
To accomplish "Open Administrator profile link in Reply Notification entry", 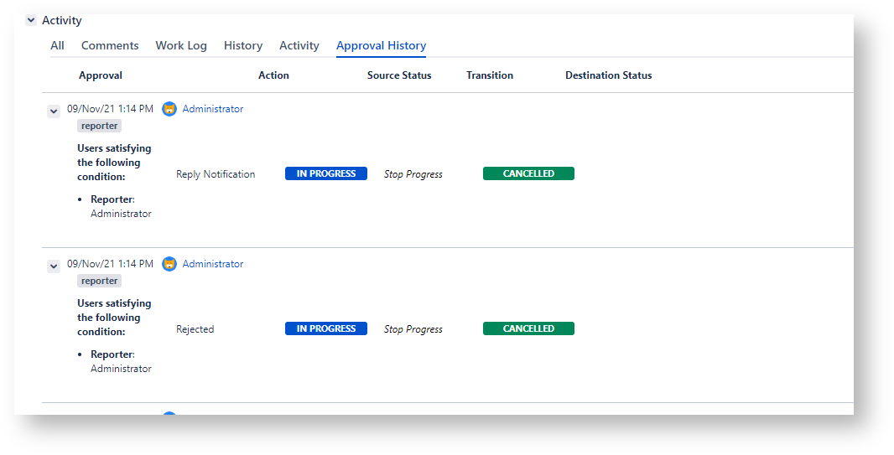I will pos(213,109).
